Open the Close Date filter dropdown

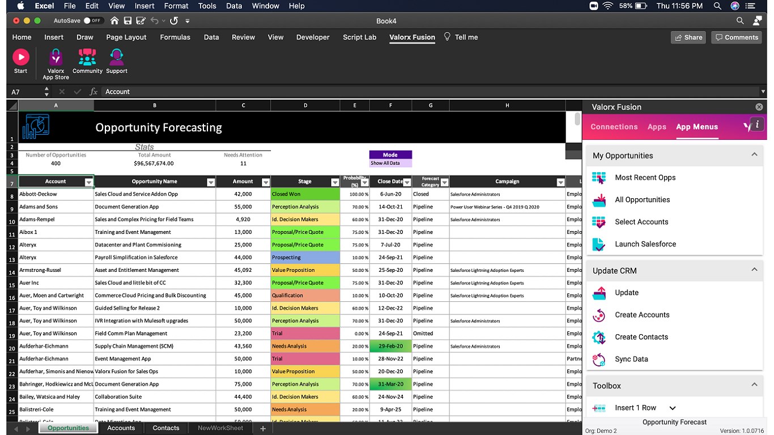[x=407, y=182]
